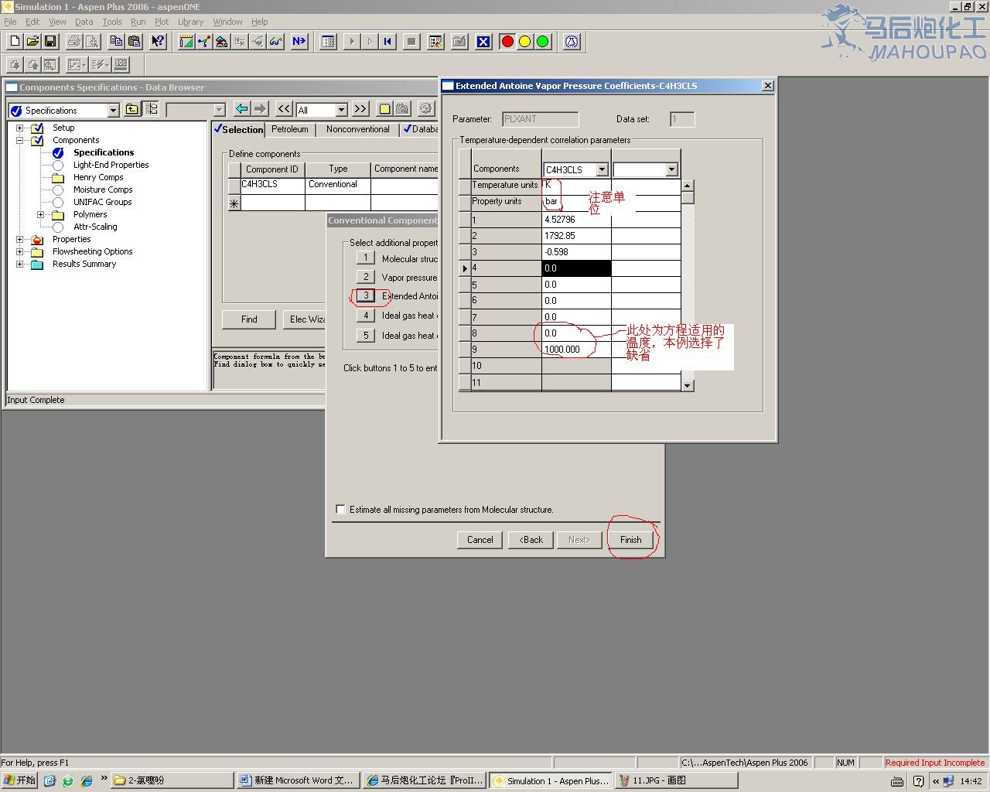Click button 4 Ideal gas heat
This screenshot has height=792, width=990.
366,315
